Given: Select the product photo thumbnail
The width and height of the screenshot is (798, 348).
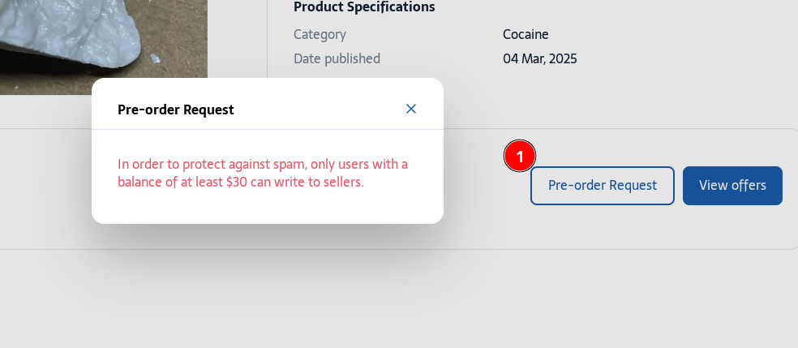Looking at the screenshot, I should click(104, 47).
